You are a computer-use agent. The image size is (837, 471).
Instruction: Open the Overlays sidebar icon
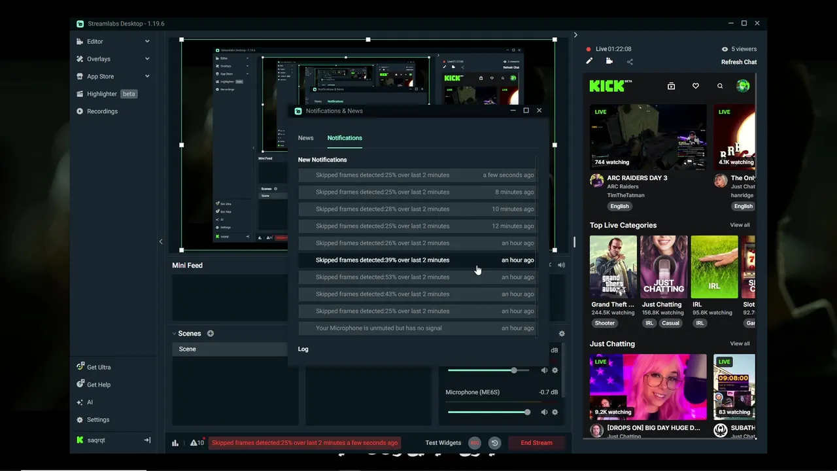[80, 59]
